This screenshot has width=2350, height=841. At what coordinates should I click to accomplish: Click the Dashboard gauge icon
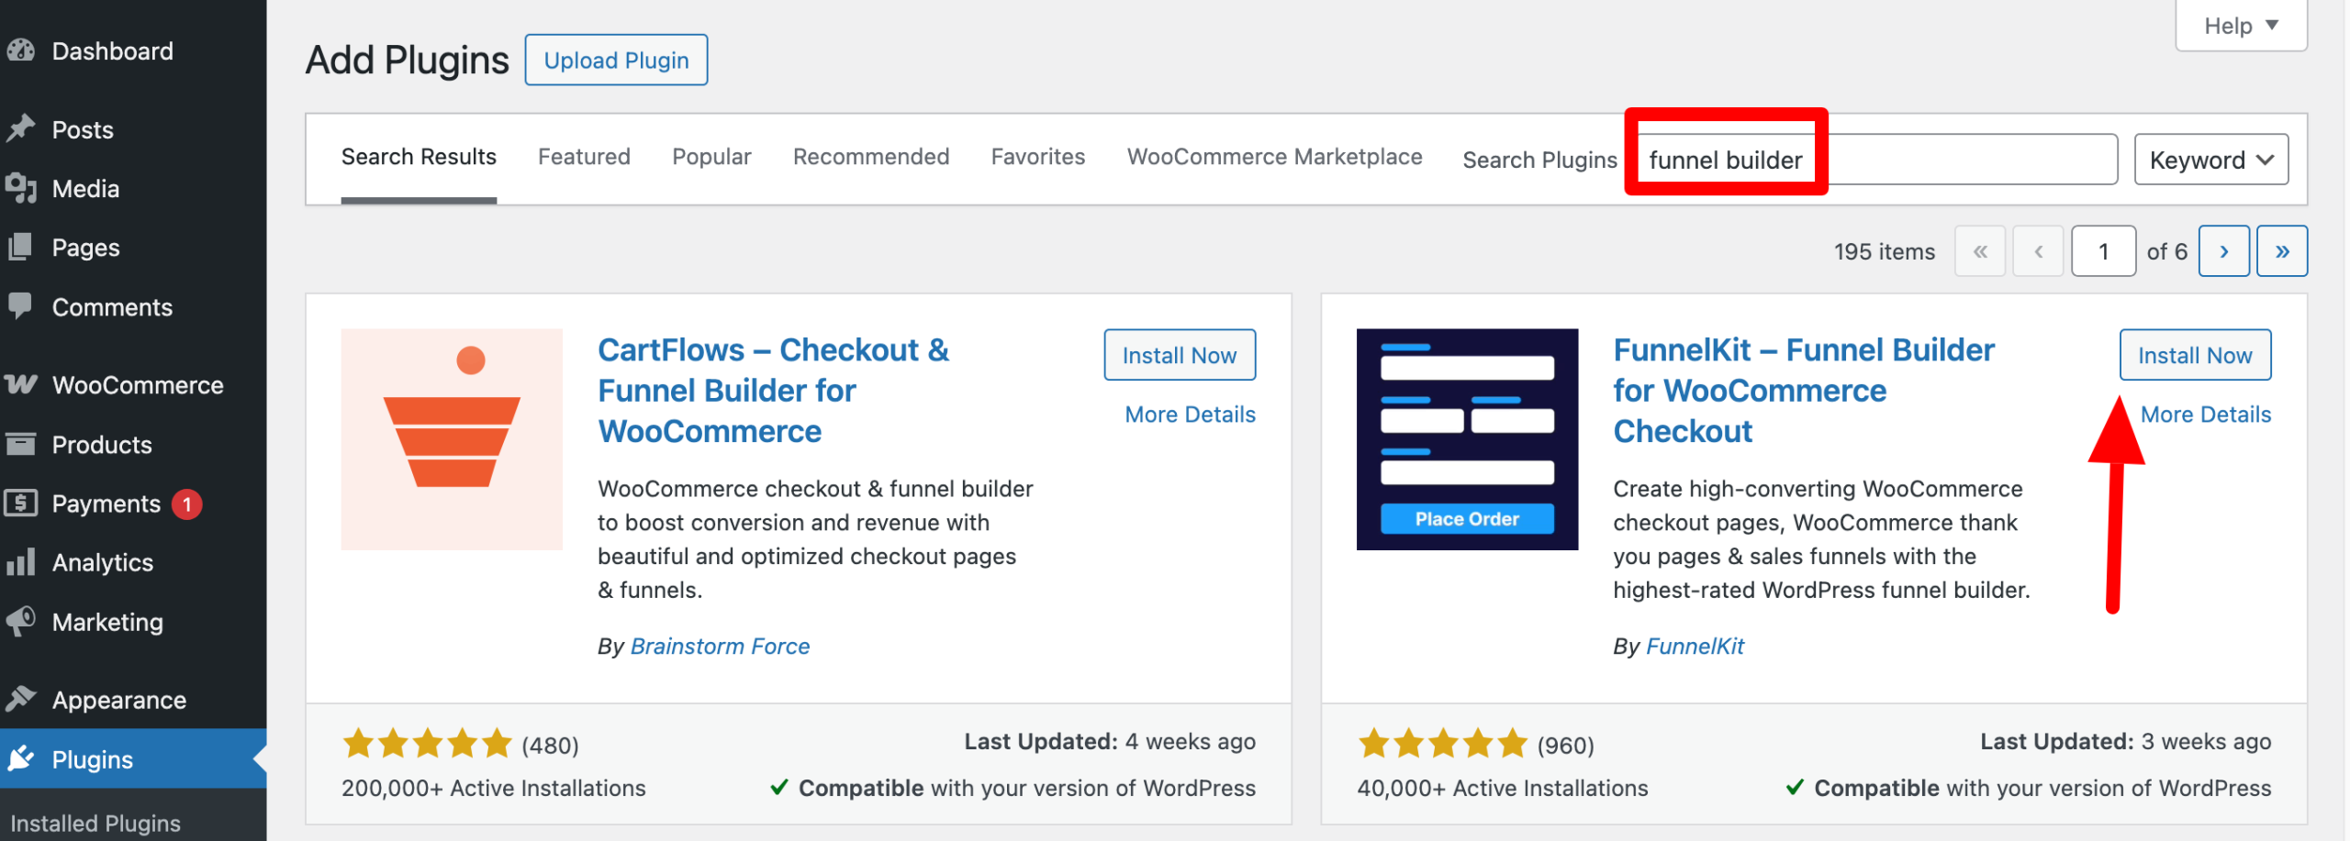(20, 50)
